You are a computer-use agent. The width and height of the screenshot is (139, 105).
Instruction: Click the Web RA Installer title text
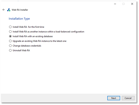(x=20, y=10)
